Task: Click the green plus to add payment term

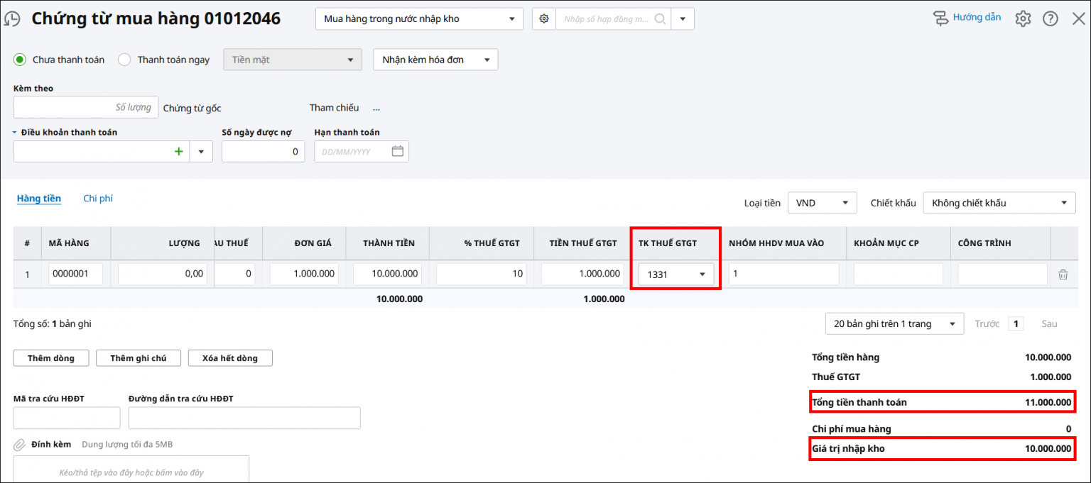Action: (x=179, y=151)
